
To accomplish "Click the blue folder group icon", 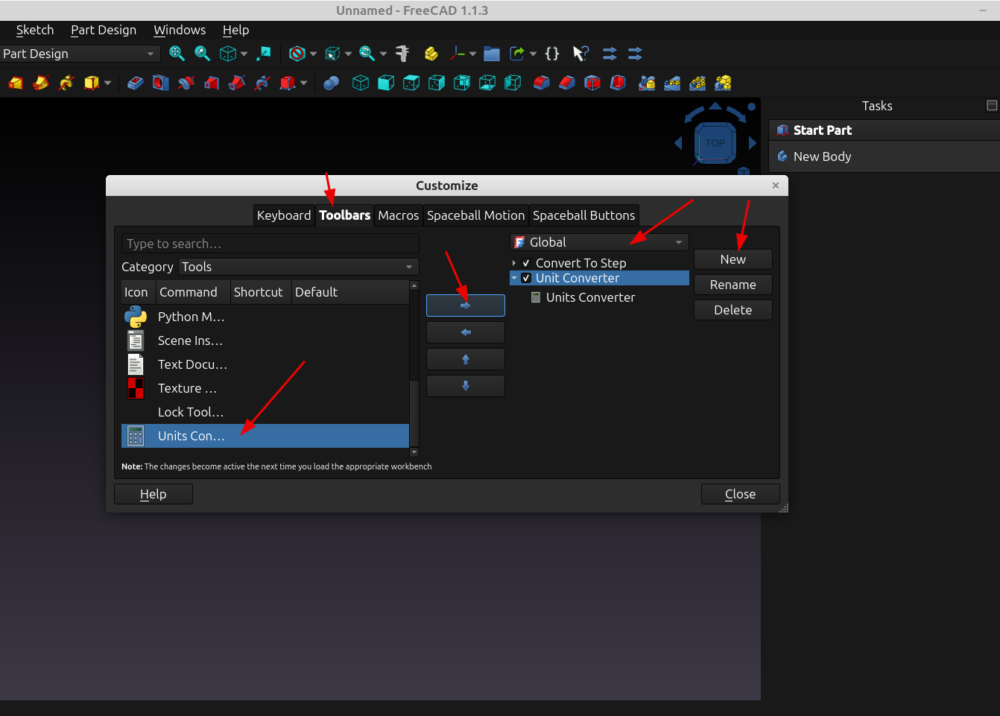I will (x=492, y=53).
